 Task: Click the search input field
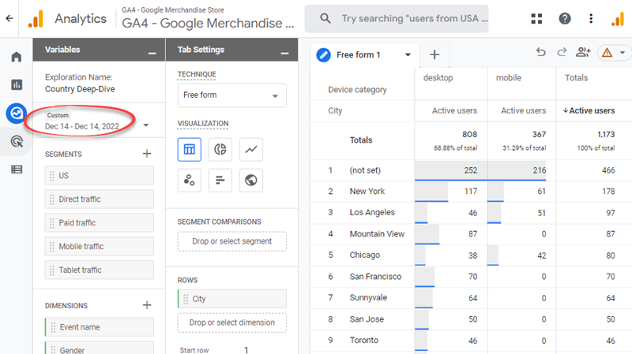pyautogui.click(x=414, y=18)
